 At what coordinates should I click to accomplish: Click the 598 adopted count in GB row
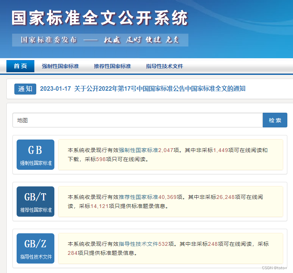pyautogui.click(x=101, y=159)
